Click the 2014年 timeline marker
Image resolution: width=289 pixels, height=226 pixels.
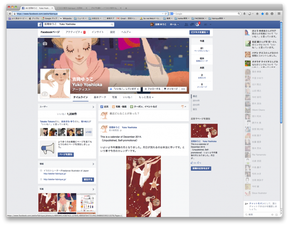196,101
